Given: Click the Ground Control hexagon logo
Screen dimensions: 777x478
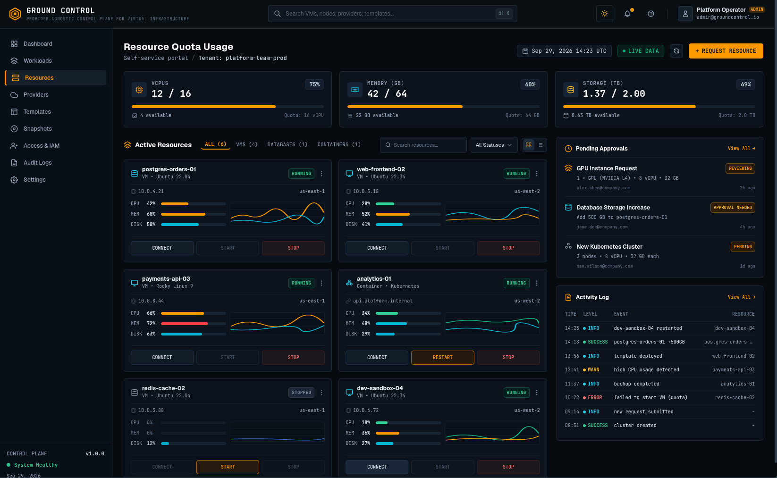Looking at the screenshot, I should coord(15,14).
